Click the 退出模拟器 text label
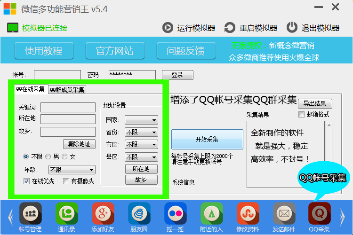Screen dimensions: 353x235 click(x=321, y=28)
